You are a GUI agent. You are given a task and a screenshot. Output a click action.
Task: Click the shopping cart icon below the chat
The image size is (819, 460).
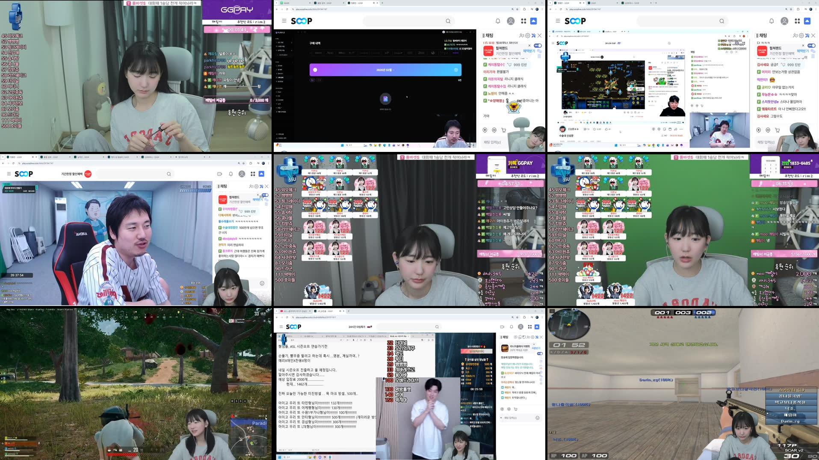tap(503, 130)
